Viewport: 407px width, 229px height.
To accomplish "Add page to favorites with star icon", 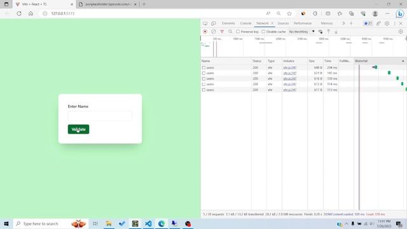I will [x=289, y=13].
